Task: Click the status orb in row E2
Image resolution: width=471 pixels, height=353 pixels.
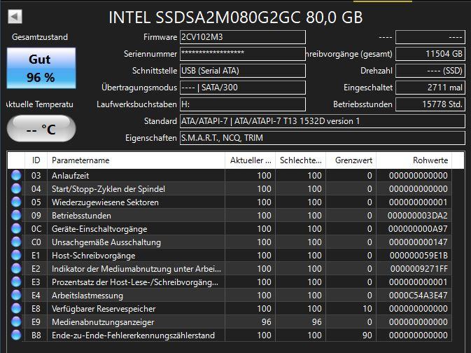Action: [16, 268]
